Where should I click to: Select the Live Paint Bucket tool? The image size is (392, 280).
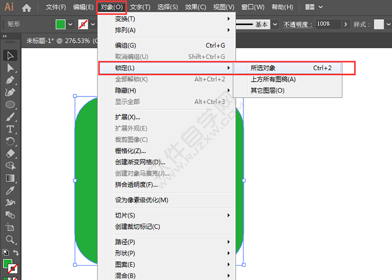coord(10,215)
